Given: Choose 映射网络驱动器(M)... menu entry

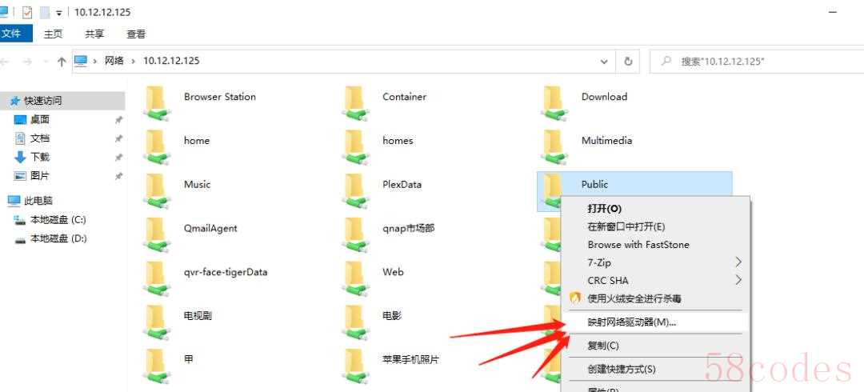Looking at the screenshot, I should [656, 322].
